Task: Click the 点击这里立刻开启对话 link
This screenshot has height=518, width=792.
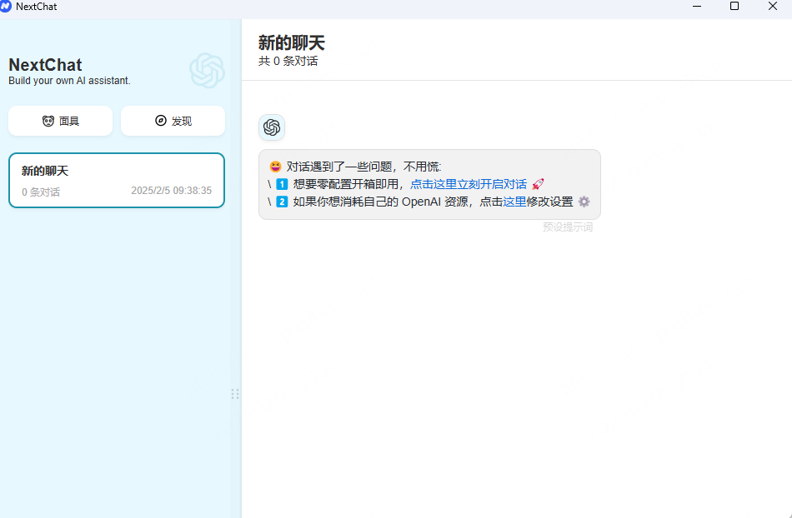Action: [469, 184]
